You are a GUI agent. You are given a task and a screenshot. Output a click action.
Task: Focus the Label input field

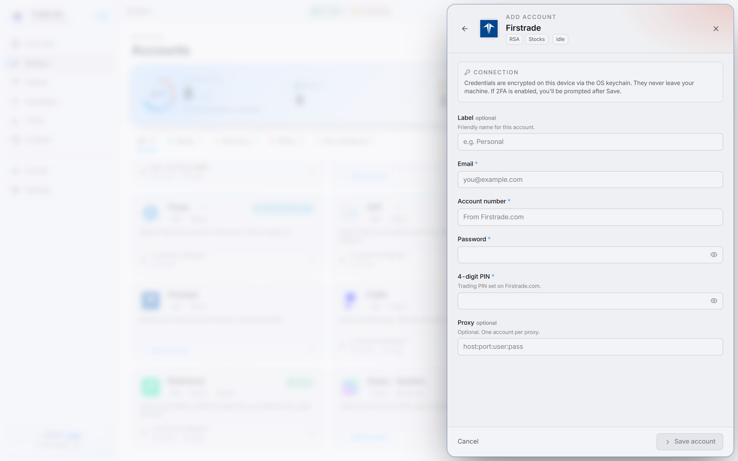coord(590,142)
